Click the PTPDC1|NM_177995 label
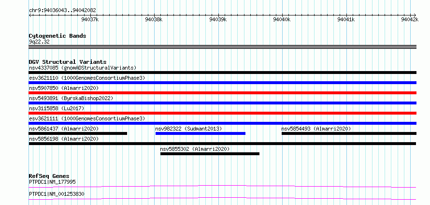 52,182
